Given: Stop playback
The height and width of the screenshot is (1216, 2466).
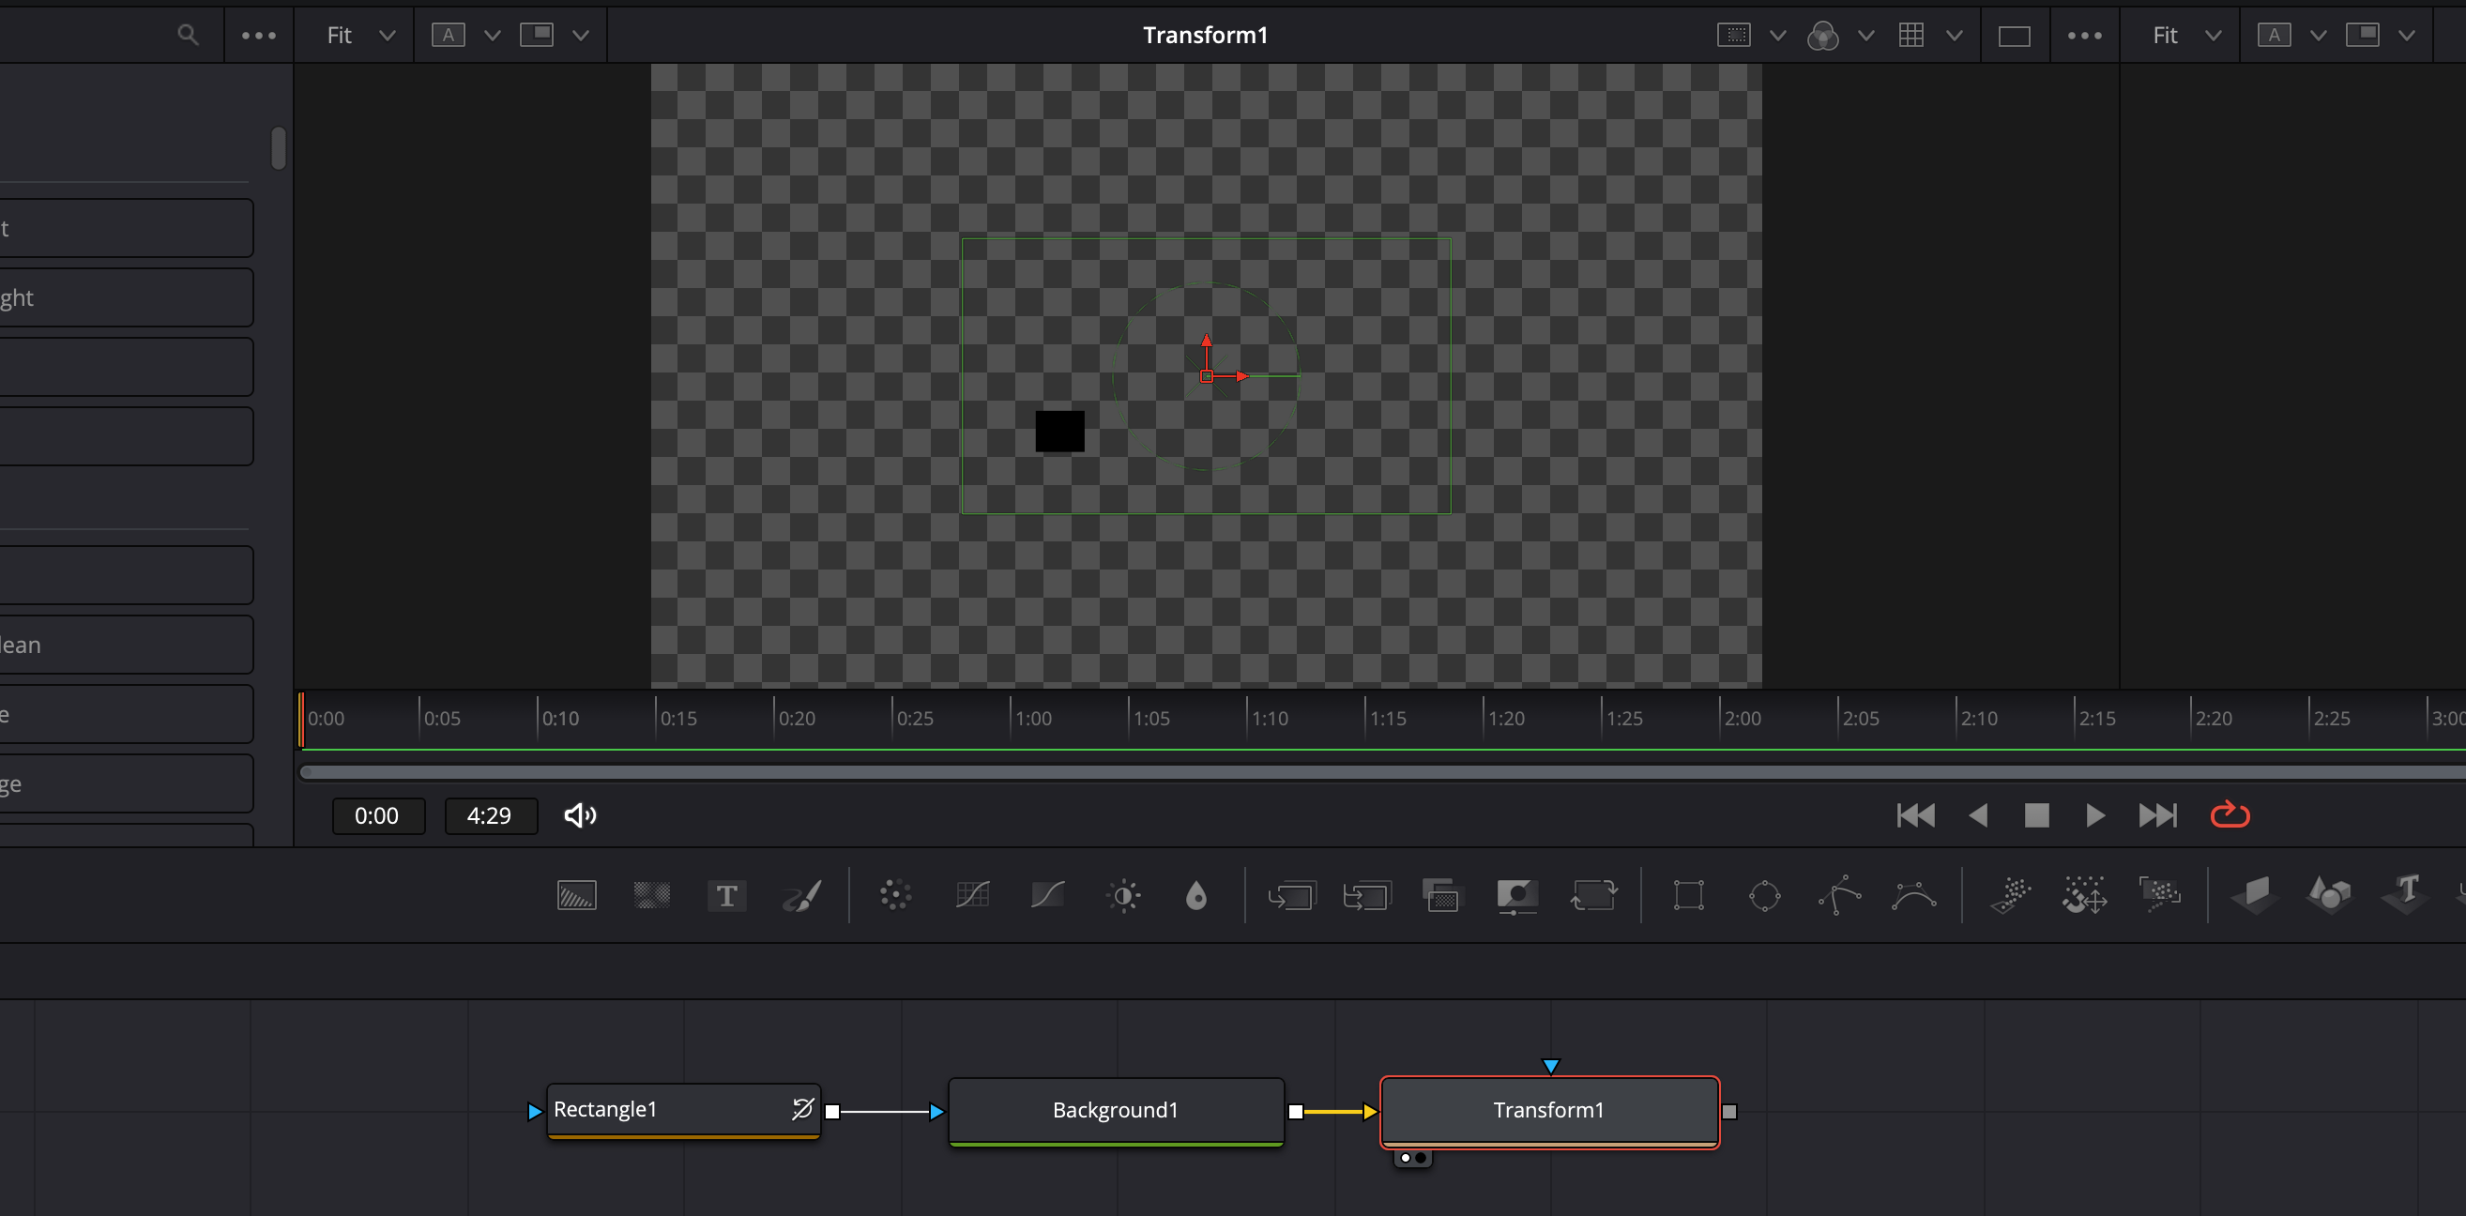Looking at the screenshot, I should click(x=2036, y=814).
